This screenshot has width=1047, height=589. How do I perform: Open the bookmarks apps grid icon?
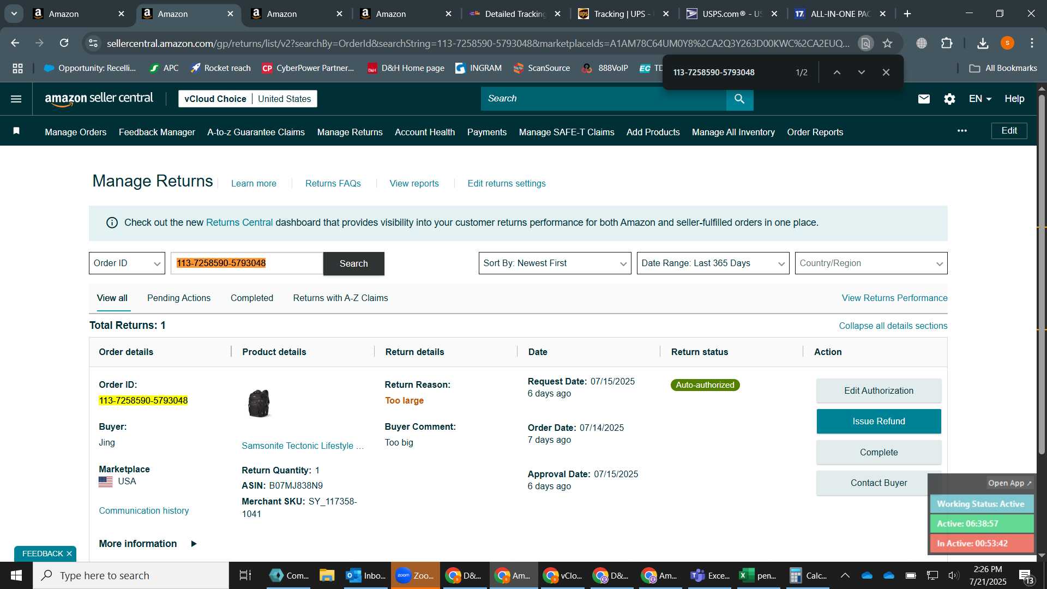click(x=17, y=68)
